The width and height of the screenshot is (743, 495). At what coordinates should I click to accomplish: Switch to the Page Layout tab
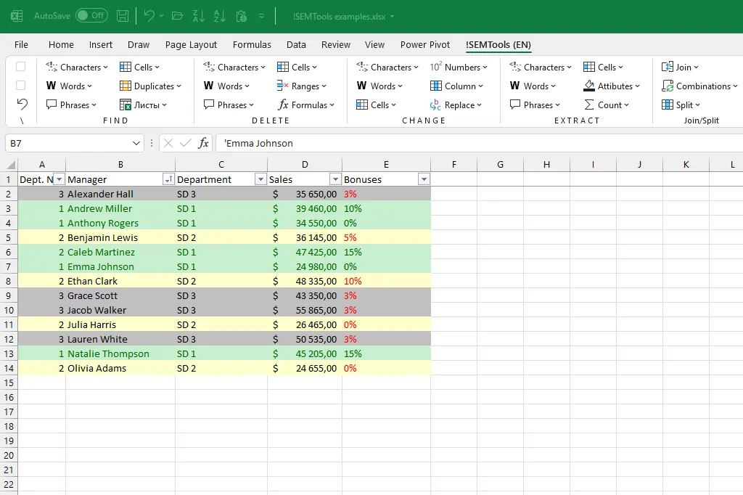pyautogui.click(x=191, y=44)
